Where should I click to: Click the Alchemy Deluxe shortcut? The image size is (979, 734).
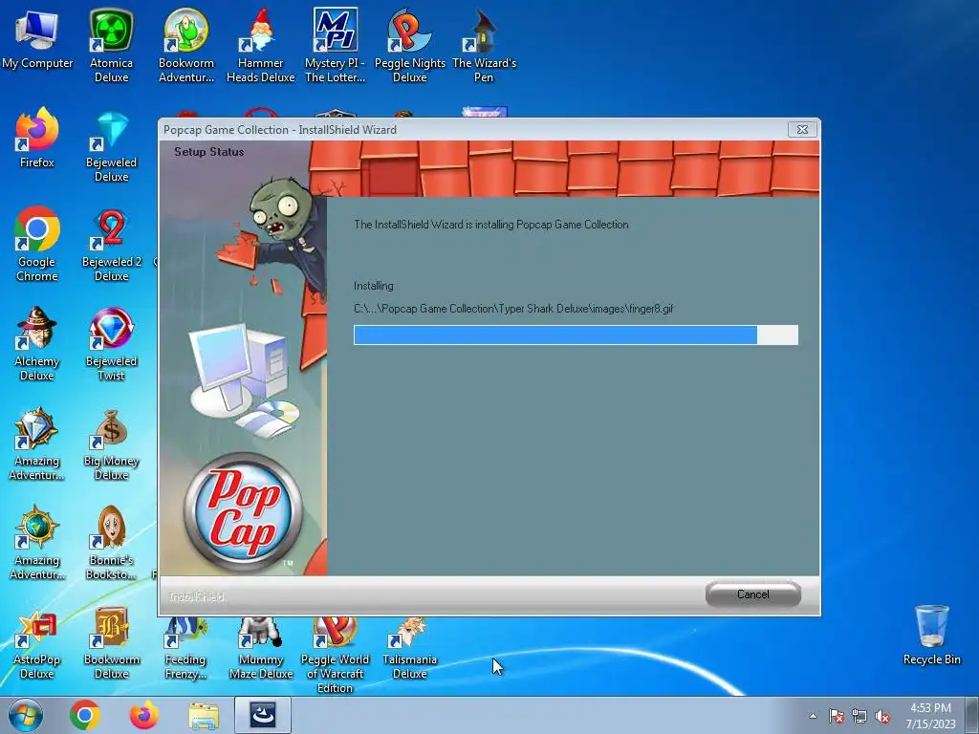pos(37,343)
